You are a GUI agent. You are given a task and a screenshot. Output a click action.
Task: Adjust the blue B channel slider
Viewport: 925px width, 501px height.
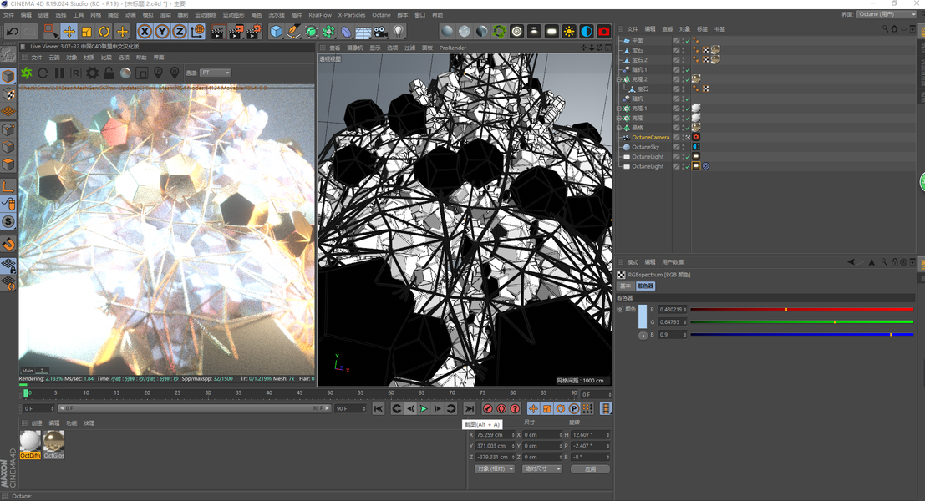pyautogui.click(x=801, y=335)
